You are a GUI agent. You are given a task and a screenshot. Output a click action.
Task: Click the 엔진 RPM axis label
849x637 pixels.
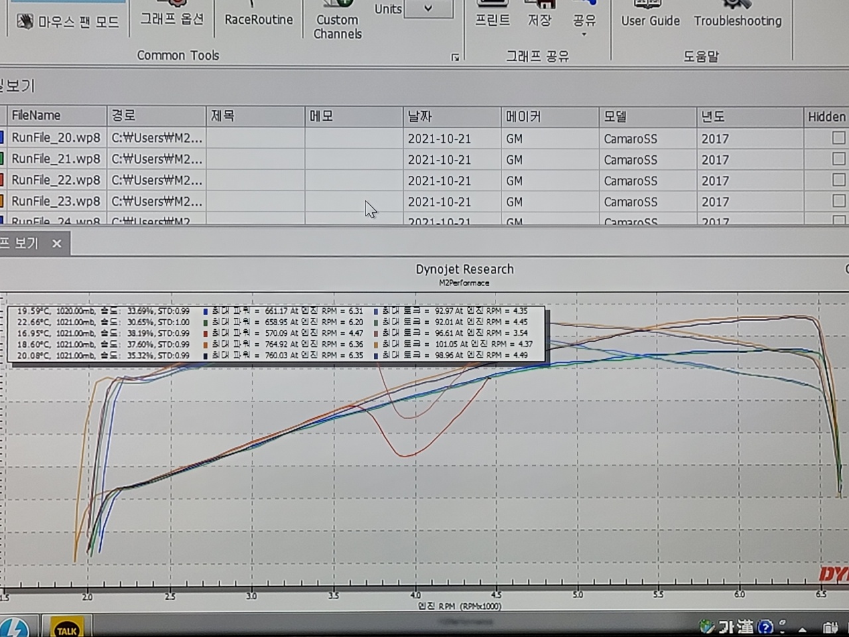[x=459, y=606]
